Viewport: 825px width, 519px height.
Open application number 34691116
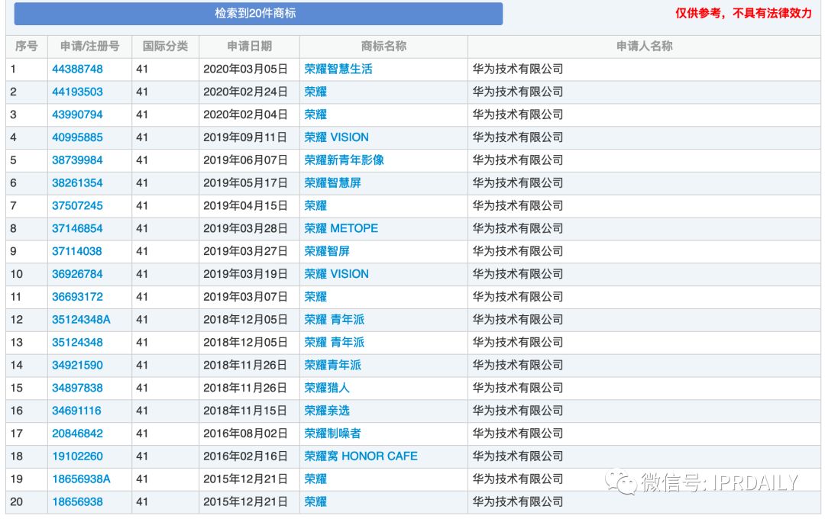(76, 411)
